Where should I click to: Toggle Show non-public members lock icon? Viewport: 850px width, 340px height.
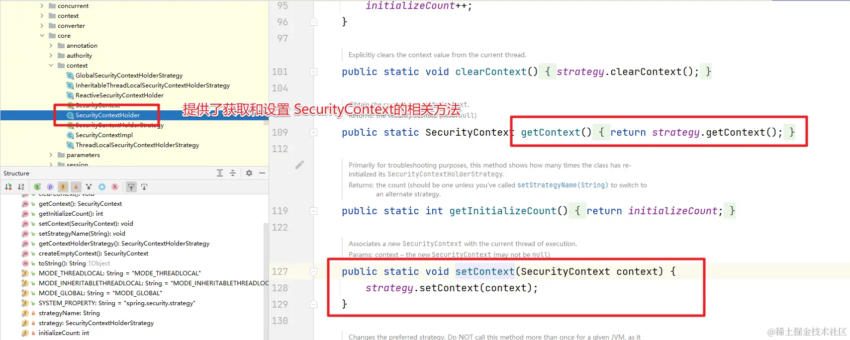point(76,187)
